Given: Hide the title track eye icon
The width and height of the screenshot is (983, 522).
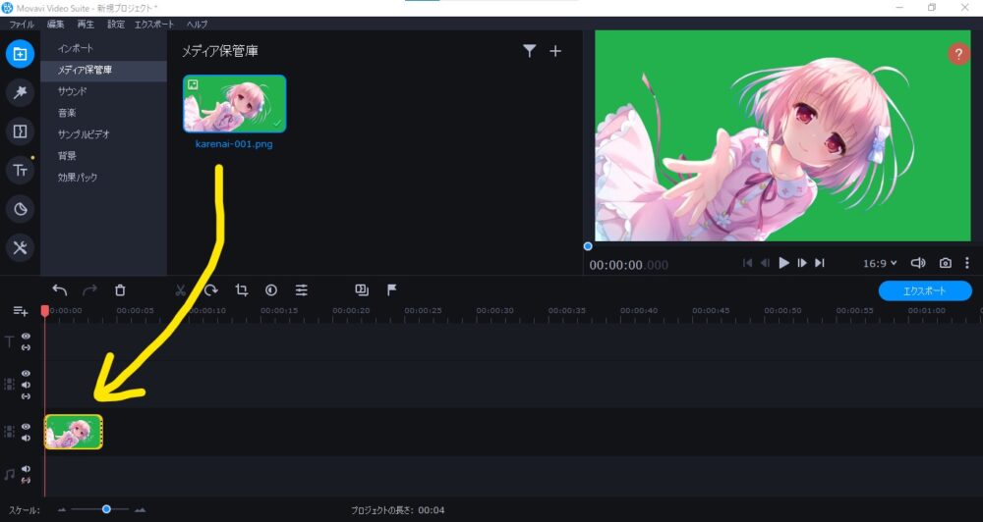Looking at the screenshot, I should 26,337.
